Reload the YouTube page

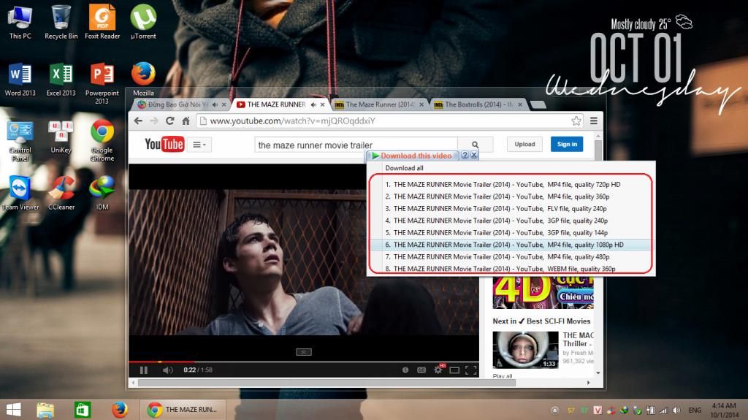click(x=169, y=121)
